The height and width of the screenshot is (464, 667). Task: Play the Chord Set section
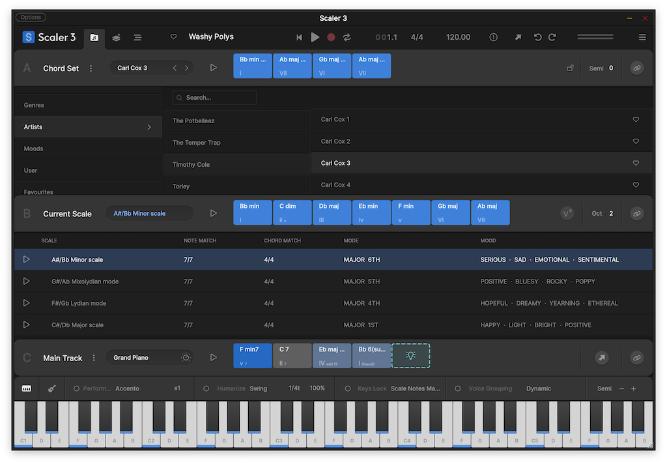tap(214, 68)
